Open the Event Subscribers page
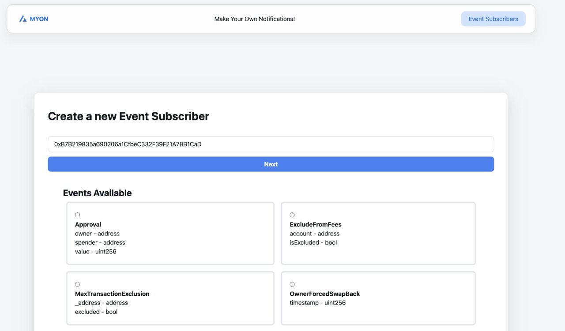This screenshot has width=565, height=331. pos(493,19)
